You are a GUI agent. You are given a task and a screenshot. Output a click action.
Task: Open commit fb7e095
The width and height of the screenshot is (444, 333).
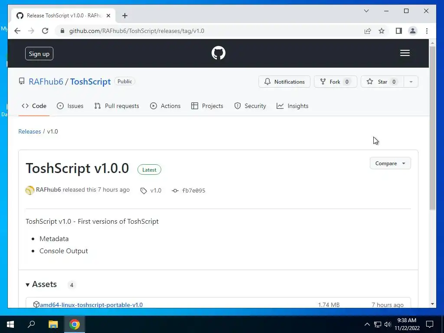189,191
